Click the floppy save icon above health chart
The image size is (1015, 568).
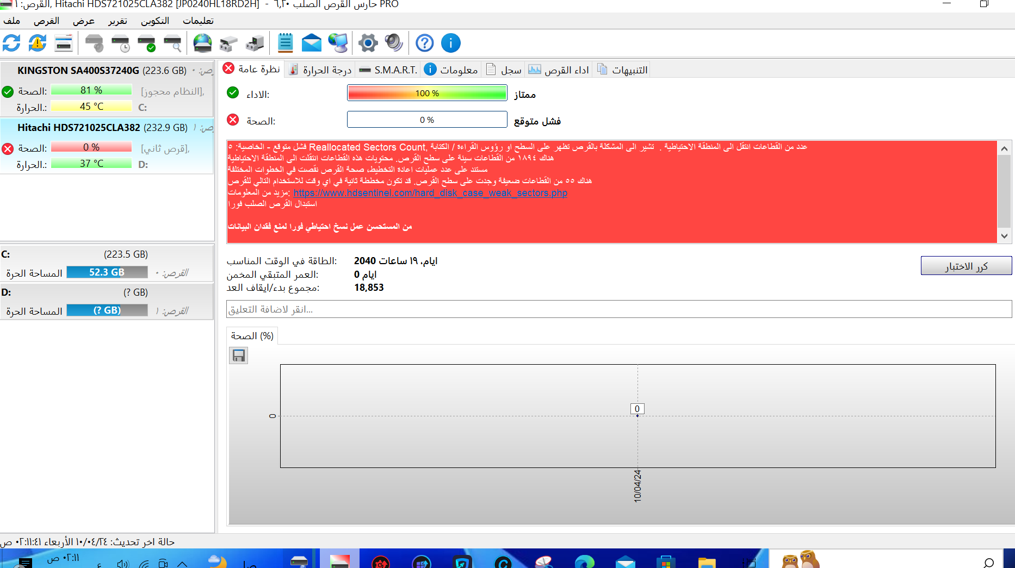(239, 356)
